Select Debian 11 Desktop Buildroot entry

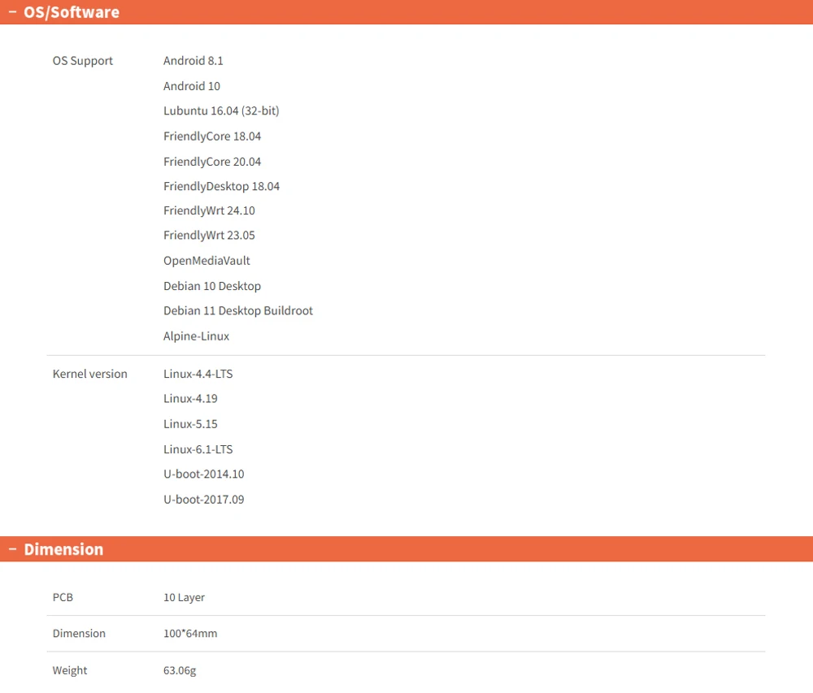pos(238,311)
